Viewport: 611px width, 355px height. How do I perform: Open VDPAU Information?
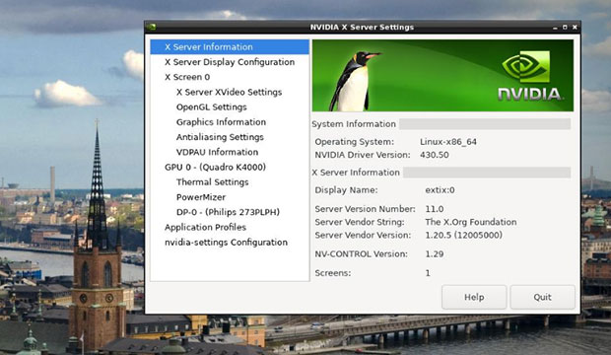(217, 152)
